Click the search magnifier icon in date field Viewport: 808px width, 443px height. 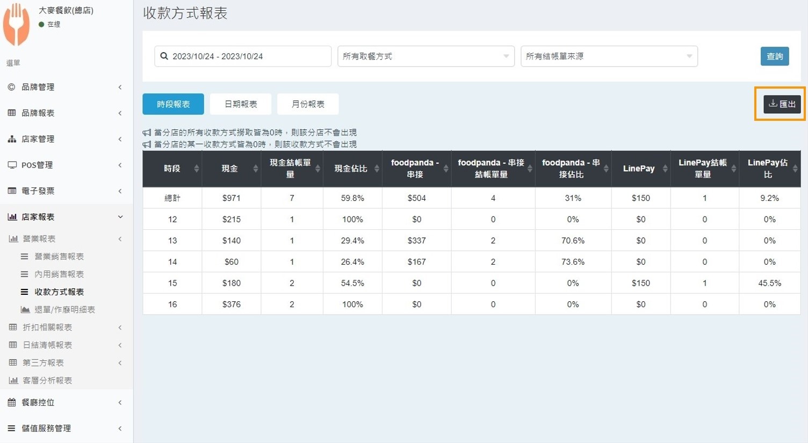(x=164, y=56)
